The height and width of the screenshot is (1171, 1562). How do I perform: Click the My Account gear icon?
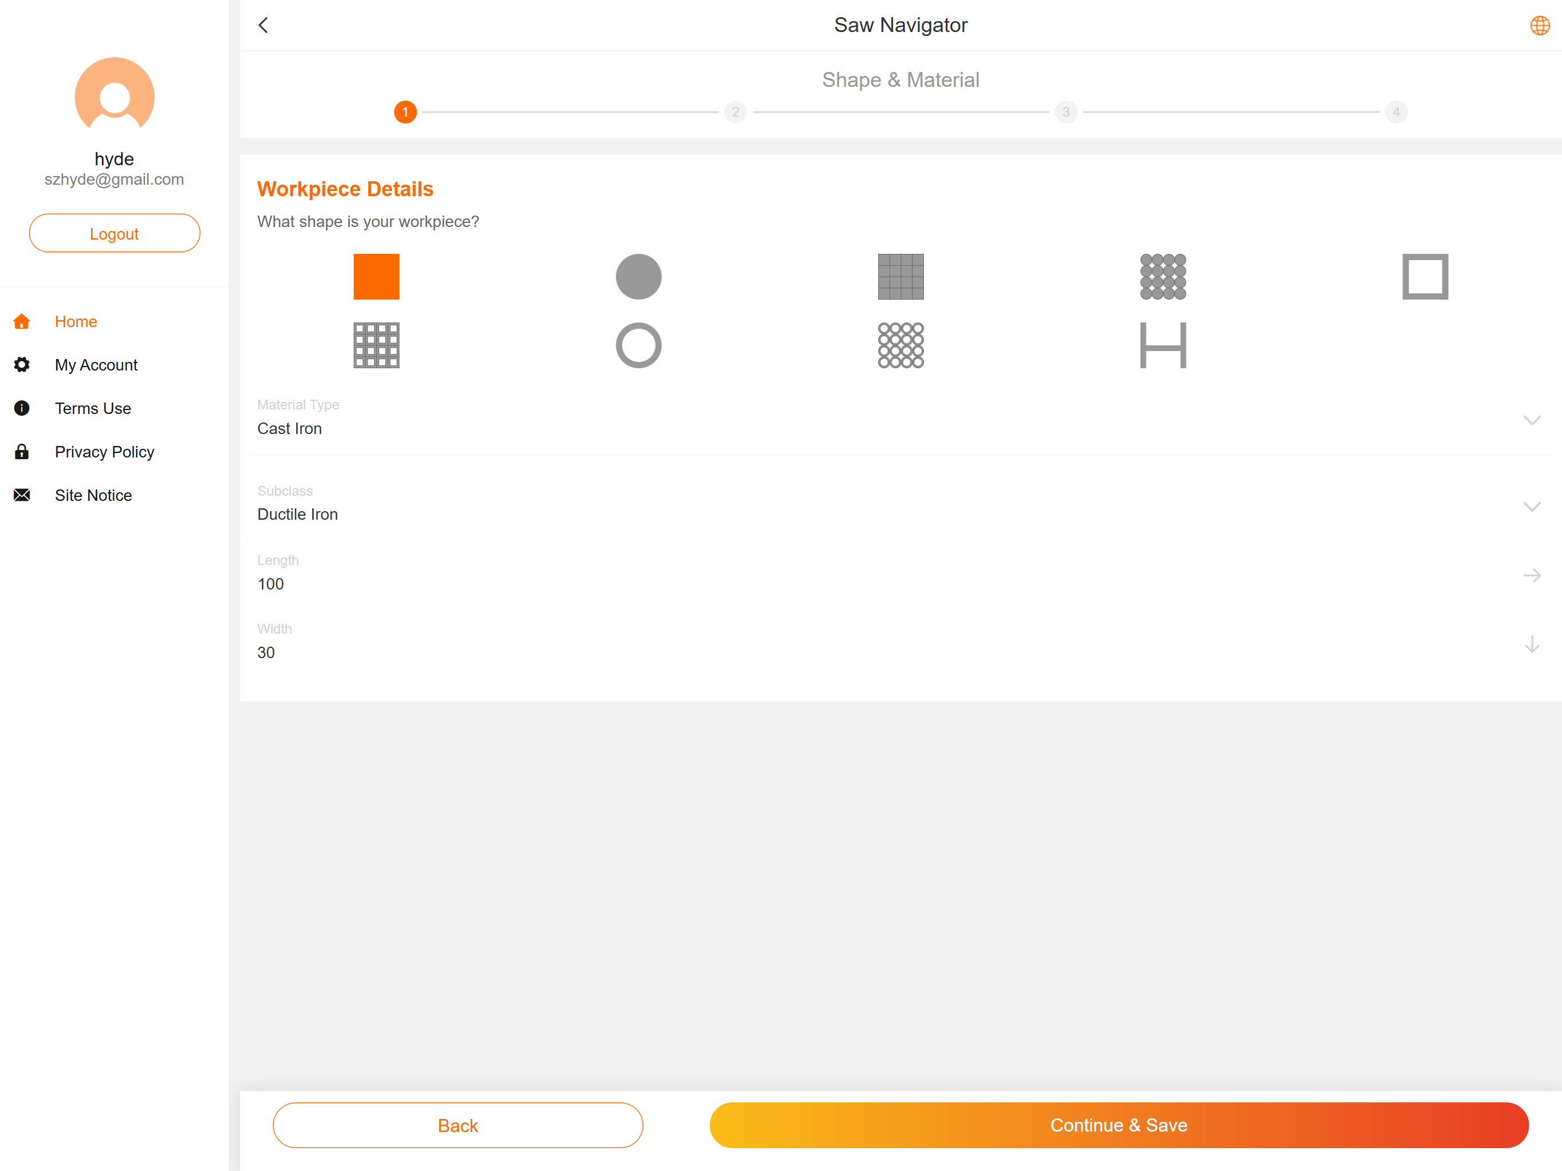click(x=22, y=364)
